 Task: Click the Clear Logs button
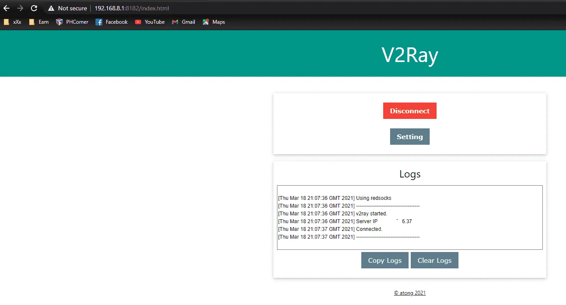(x=434, y=260)
